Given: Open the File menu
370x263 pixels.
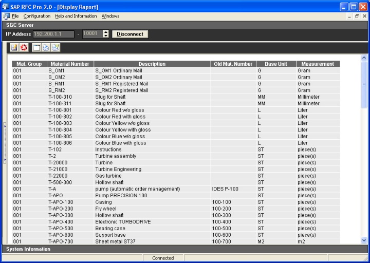Looking at the screenshot, I should pos(15,16).
